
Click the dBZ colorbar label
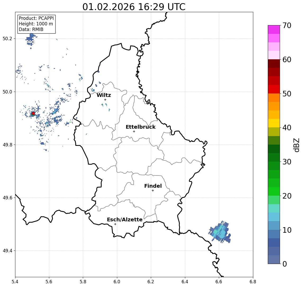click(296, 145)
